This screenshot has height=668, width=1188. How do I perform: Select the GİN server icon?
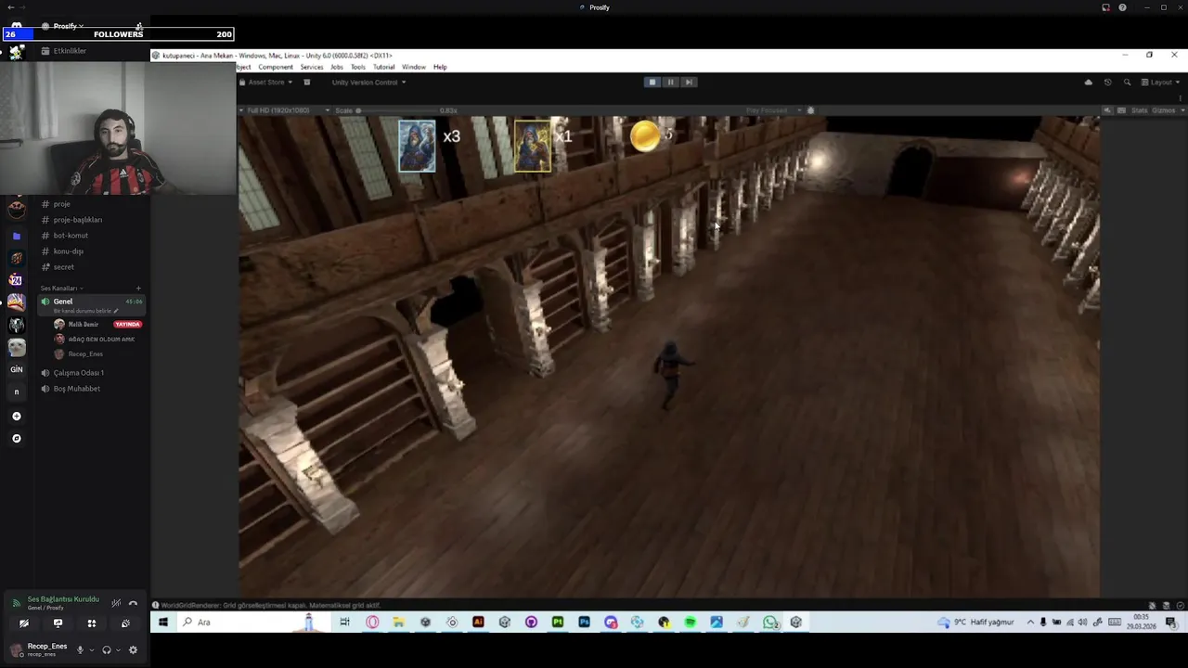click(16, 369)
